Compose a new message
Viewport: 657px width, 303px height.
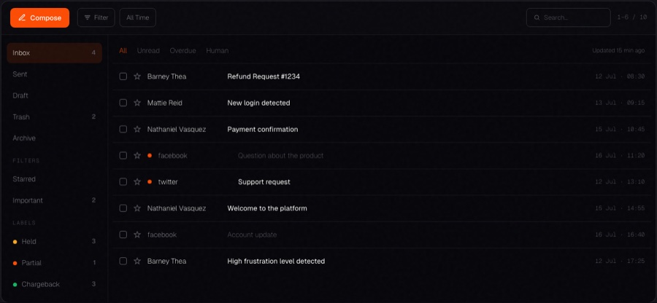(x=40, y=17)
